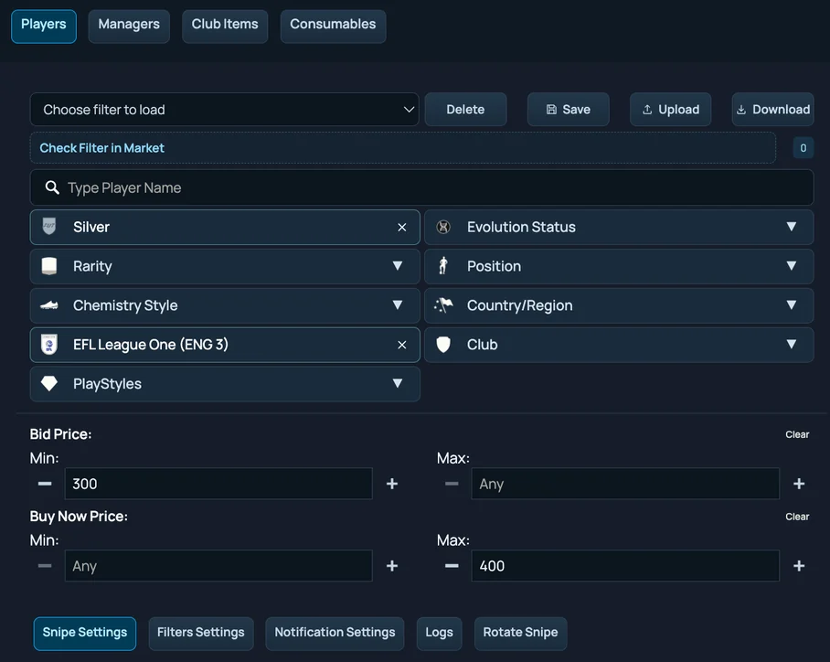Open the Filters Settings tab
830x662 pixels.
tap(200, 634)
